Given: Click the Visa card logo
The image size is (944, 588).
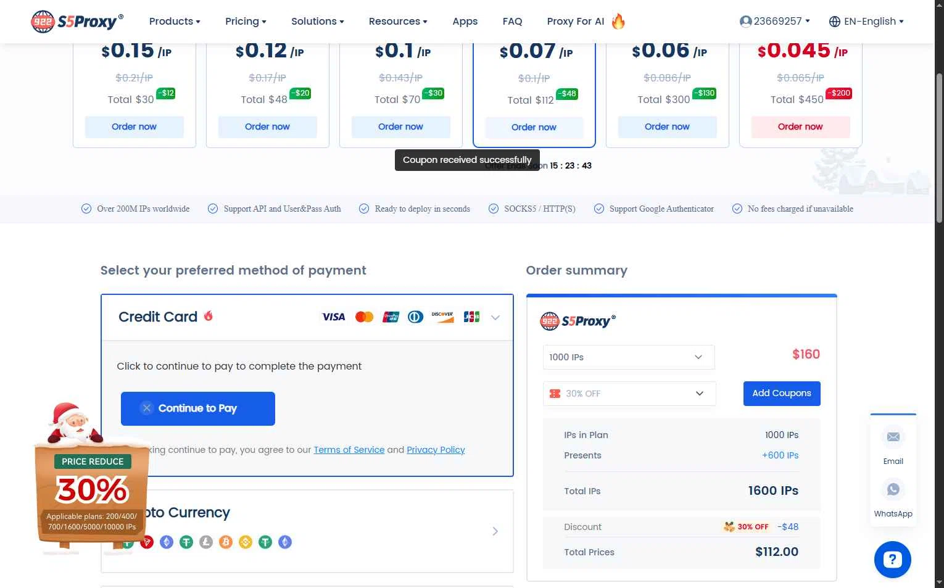Looking at the screenshot, I should point(334,317).
